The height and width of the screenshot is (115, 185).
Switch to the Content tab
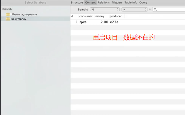pos(90,2)
